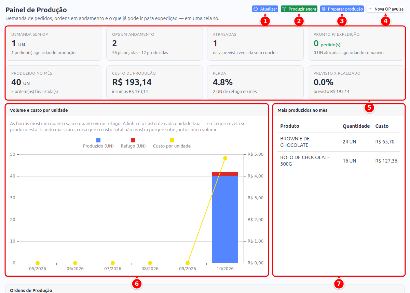
Task: Select the Produzido no mês card
Action: click(x=54, y=82)
